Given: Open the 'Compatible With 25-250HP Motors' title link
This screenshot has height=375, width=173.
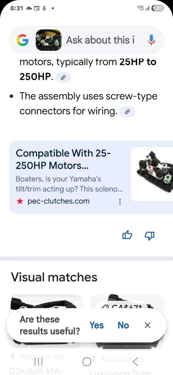Looking at the screenshot, I should [63, 159].
